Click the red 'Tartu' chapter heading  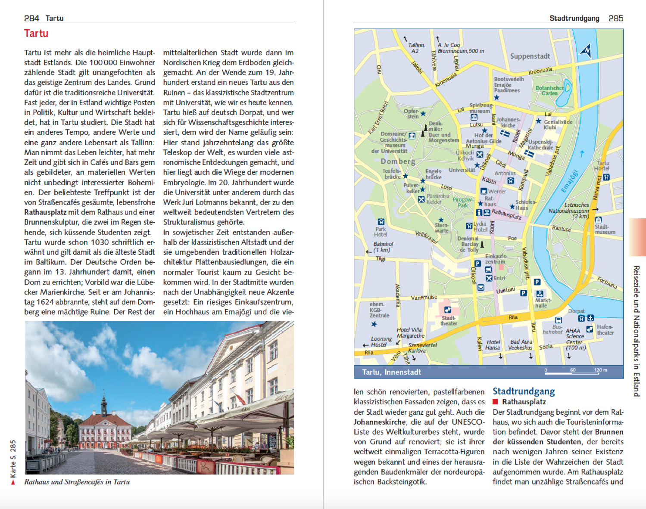36,34
